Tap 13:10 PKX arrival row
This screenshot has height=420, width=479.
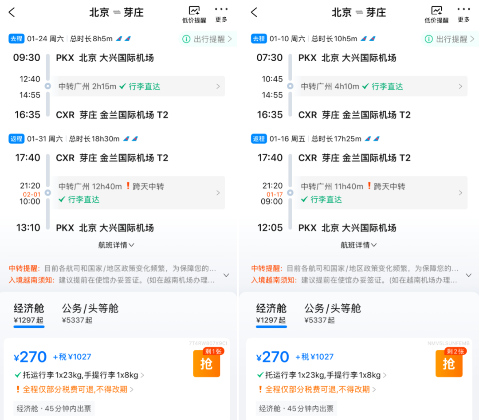[x=85, y=228]
